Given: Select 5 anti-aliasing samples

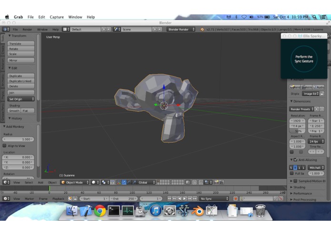Looking at the screenshot, I should (291, 167).
